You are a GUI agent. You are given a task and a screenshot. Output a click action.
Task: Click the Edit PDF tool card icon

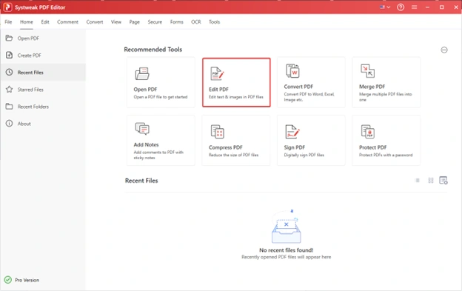pos(217,73)
